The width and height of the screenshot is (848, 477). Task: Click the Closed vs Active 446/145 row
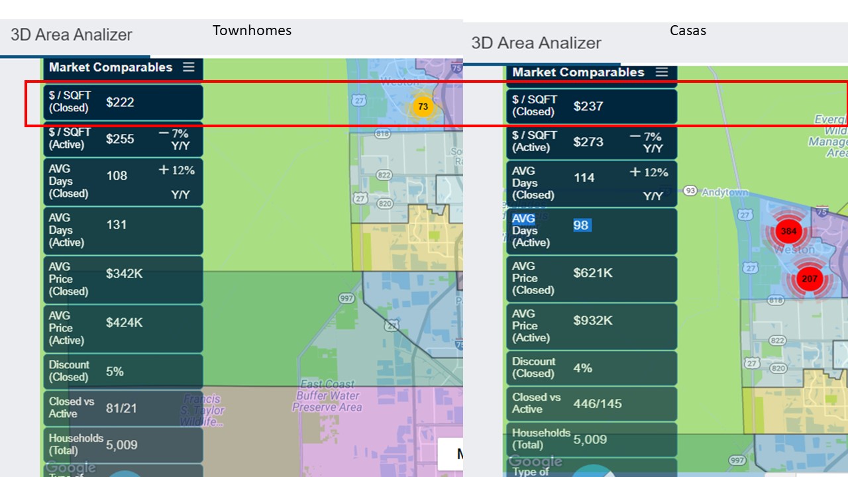click(x=592, y=403)
